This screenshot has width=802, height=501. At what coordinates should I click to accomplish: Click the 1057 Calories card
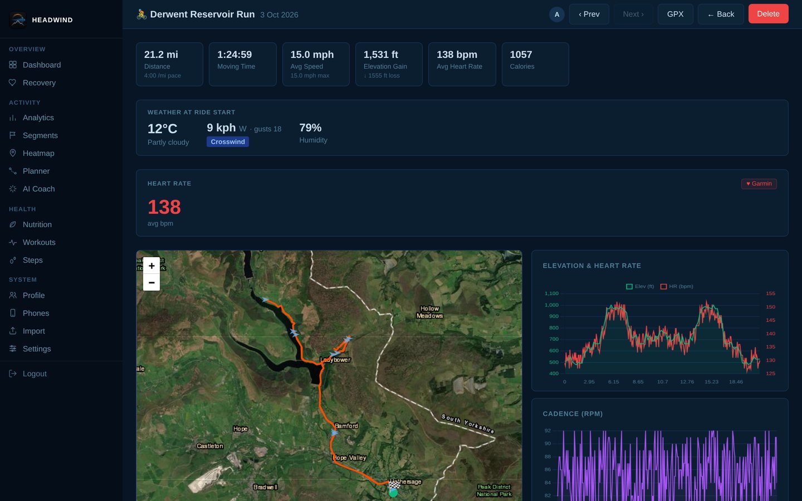535,65
